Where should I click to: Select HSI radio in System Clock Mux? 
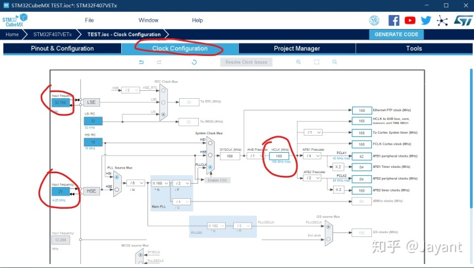210,143
